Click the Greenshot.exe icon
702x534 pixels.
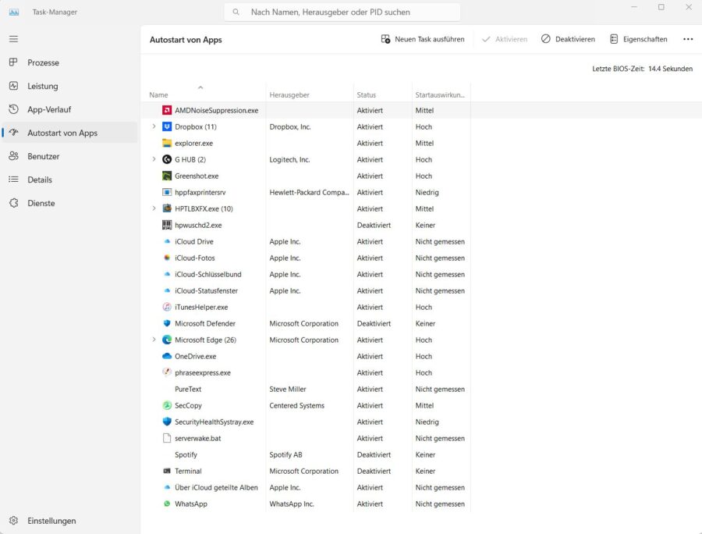(x=167, y=176)
